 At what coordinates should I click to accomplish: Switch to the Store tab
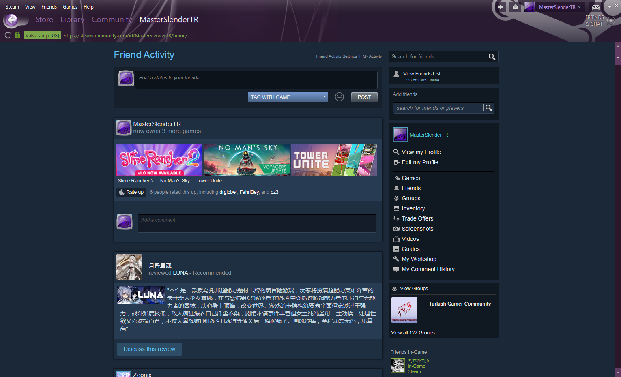44,19
